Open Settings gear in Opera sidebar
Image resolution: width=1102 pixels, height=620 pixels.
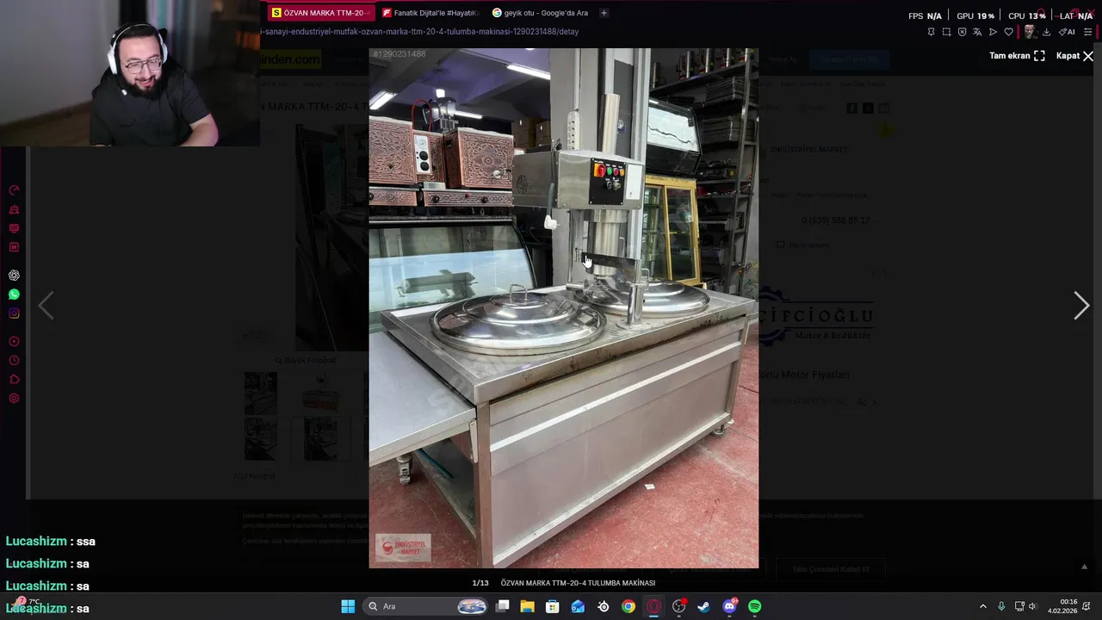(x=14, y=399)
